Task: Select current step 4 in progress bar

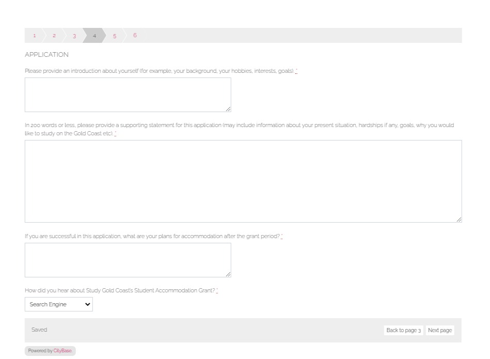Action: tap(94, 36)
